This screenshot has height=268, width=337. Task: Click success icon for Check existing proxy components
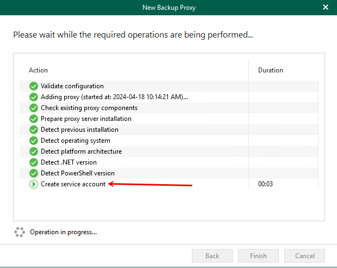(34, 108)
